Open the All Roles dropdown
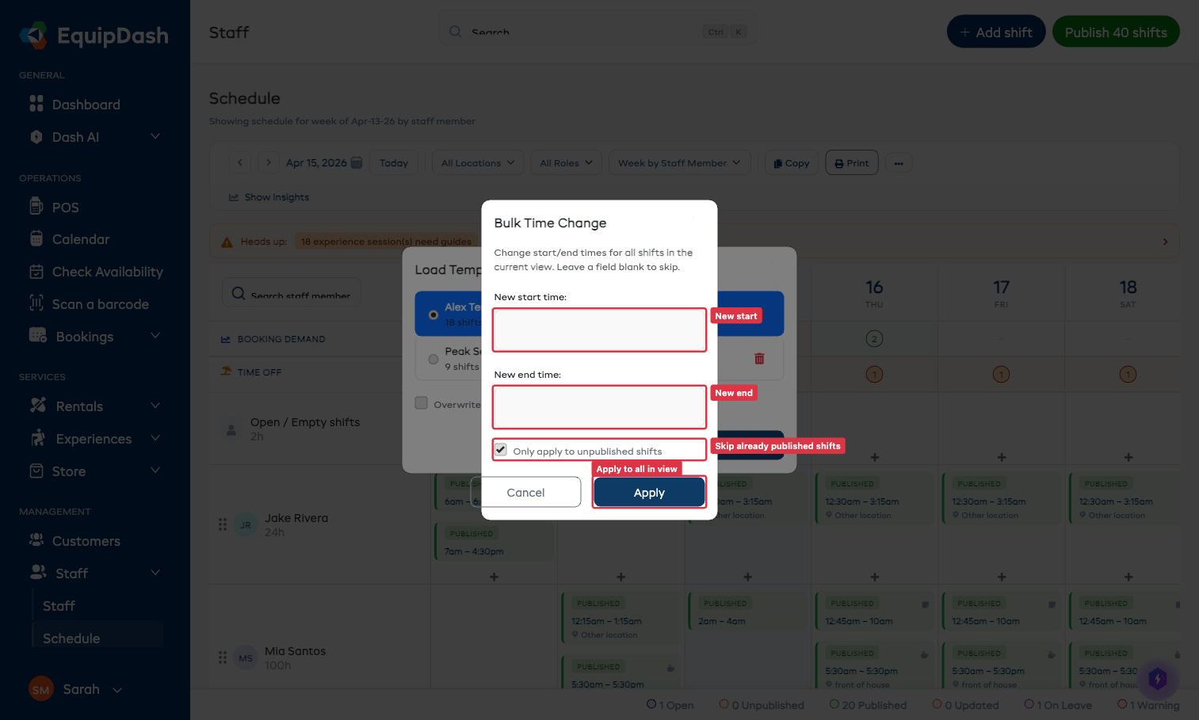 [x=566, y=162]
